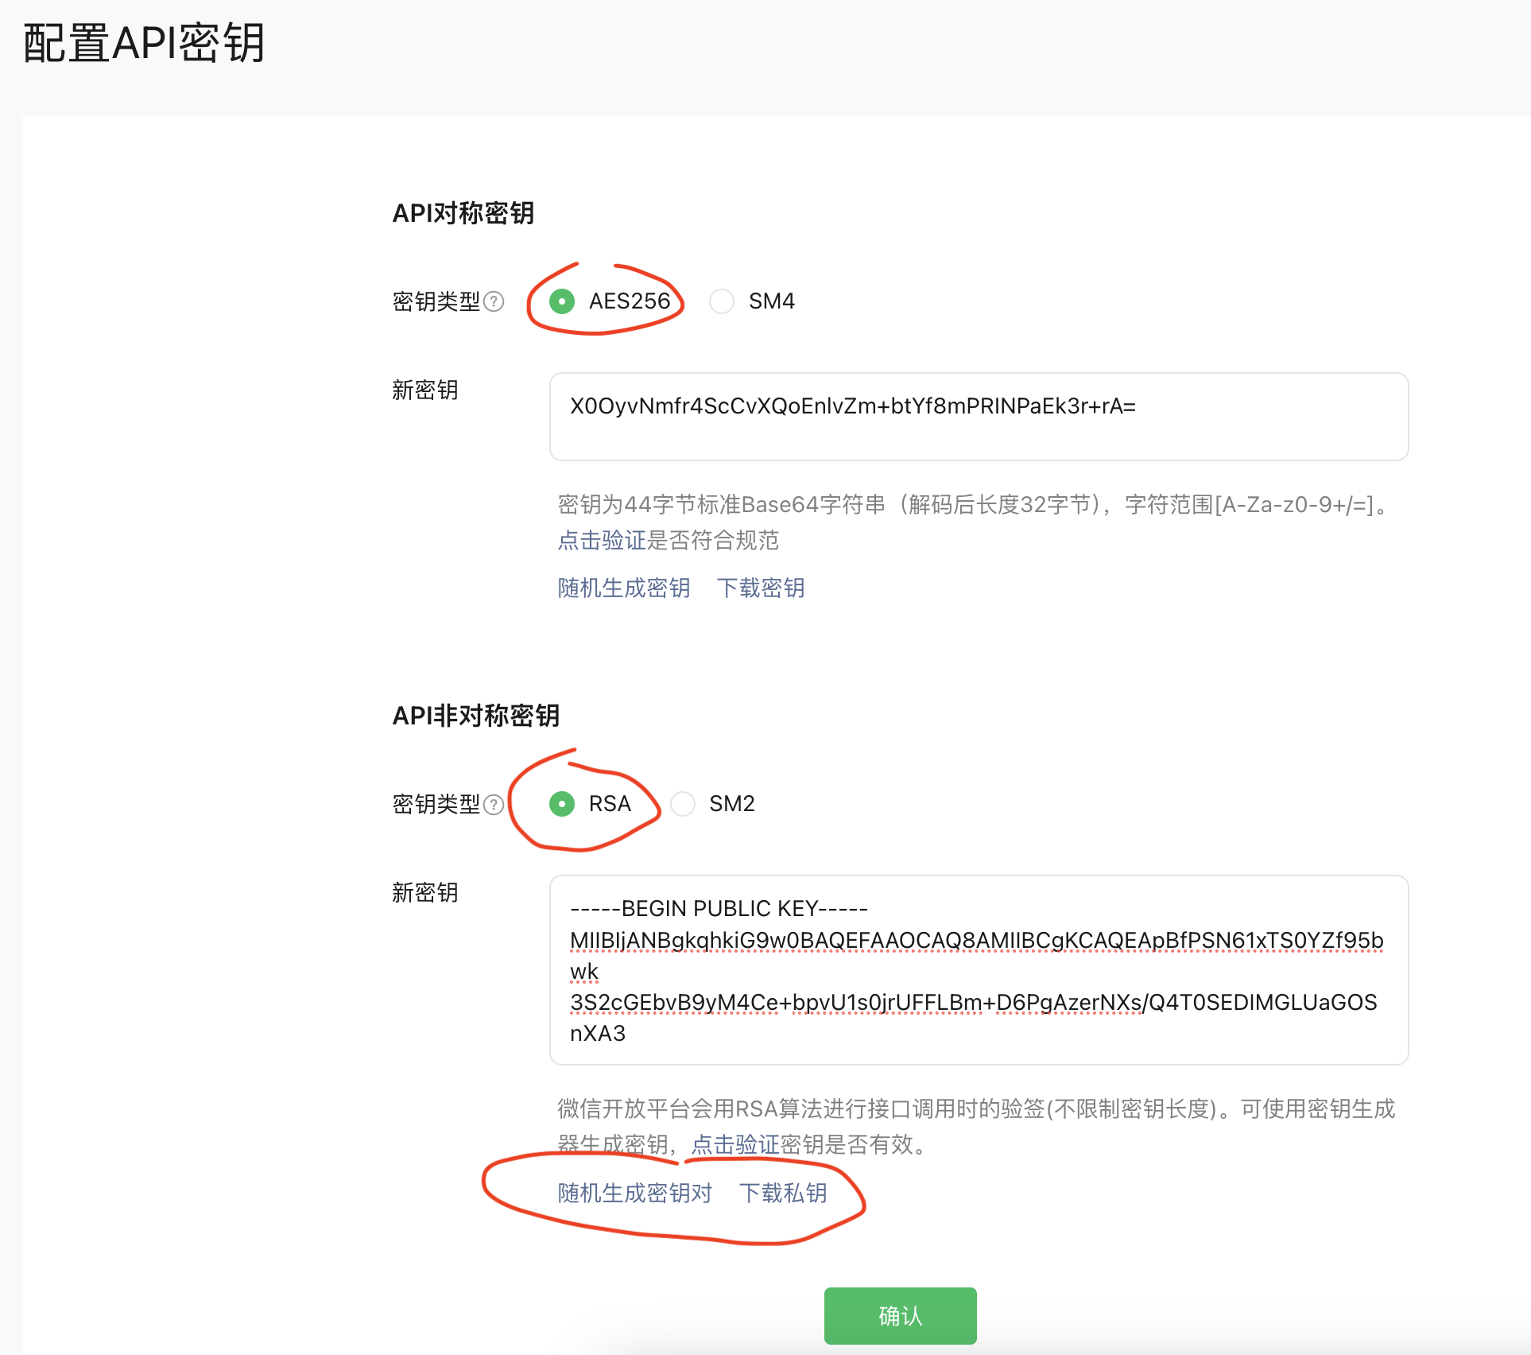Select the SM4 key type
Screen dimensions: 1531x1355
[x=722, y=301]
